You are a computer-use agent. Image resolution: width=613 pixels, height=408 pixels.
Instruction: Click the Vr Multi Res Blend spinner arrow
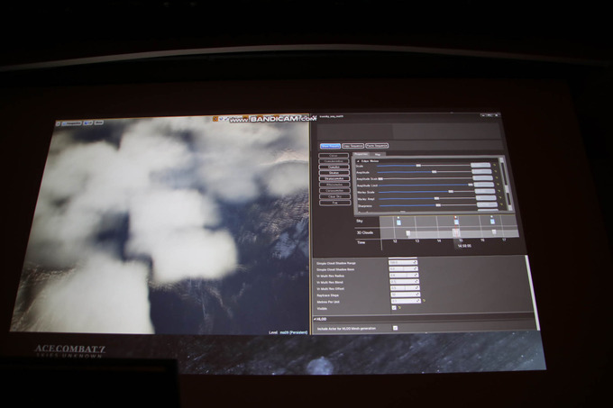[x=416, y=282]
